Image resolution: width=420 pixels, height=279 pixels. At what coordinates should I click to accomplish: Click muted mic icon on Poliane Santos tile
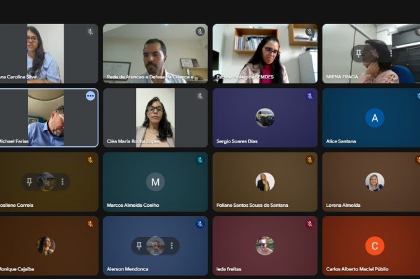(309, 160)
